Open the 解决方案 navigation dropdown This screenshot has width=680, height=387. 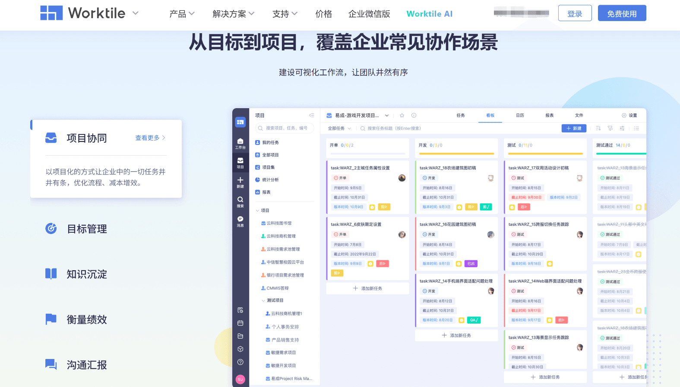[x=234, y=14]
